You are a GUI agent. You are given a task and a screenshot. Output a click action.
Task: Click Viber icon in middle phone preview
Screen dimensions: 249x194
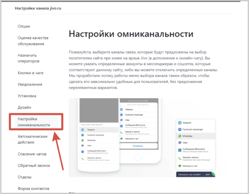(122, 120)
